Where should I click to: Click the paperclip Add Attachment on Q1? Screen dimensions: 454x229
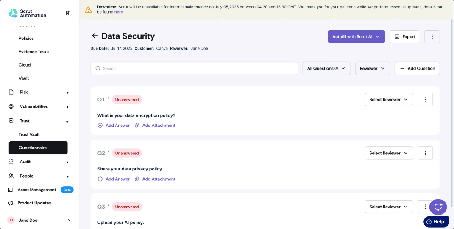coord(155,126)
